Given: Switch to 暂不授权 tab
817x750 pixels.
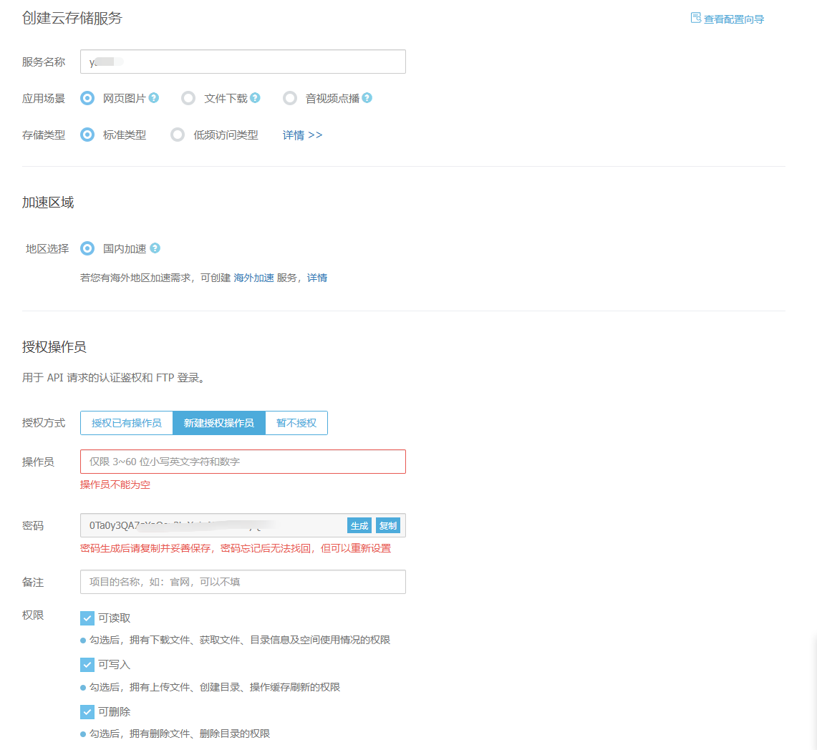Looking at the screenshot, I should coord(296,423).
